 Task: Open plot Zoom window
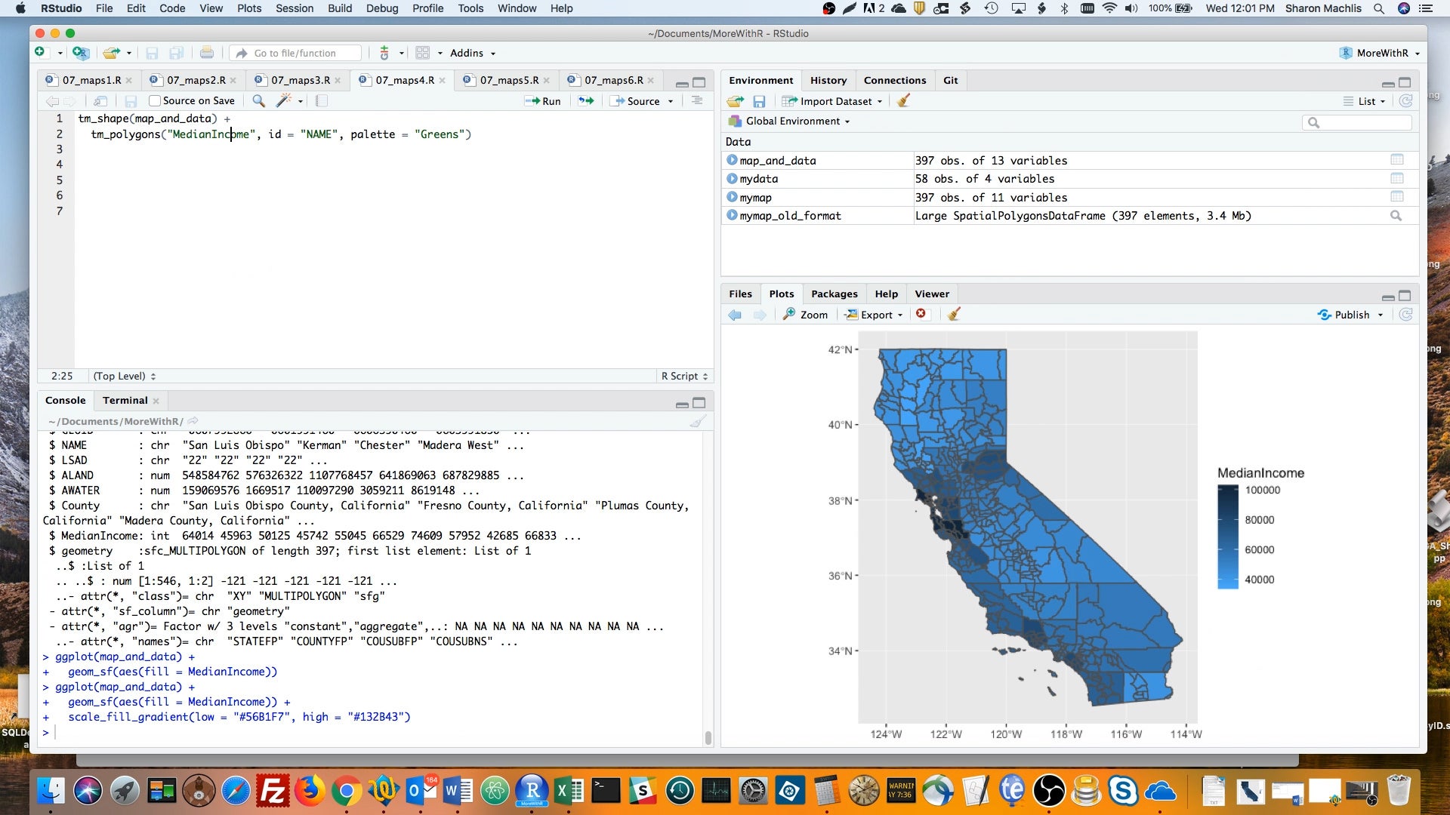pos(805,315)
